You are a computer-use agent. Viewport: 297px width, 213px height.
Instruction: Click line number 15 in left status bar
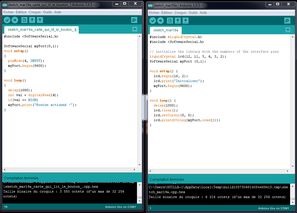6,207
